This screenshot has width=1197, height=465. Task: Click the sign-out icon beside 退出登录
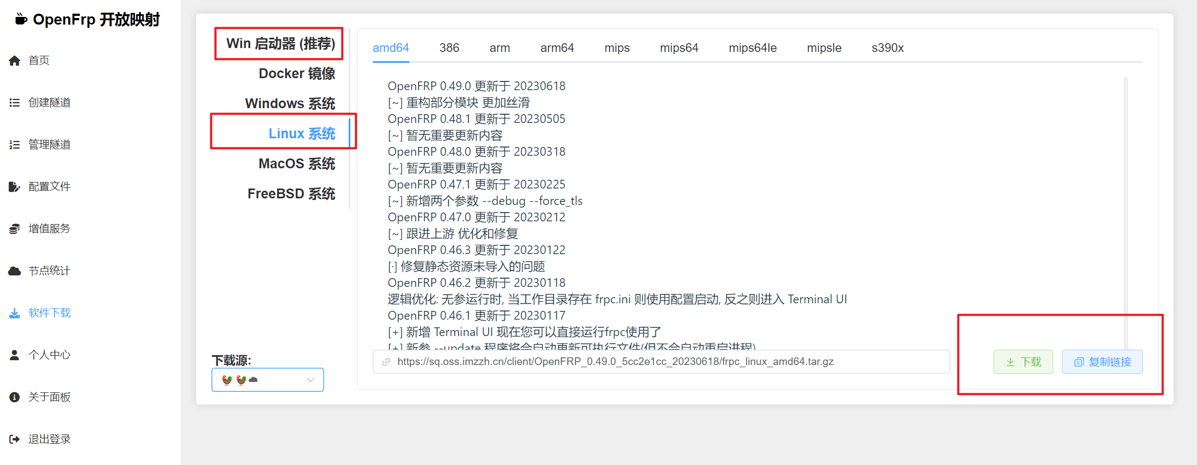click(x=15, y=439)
